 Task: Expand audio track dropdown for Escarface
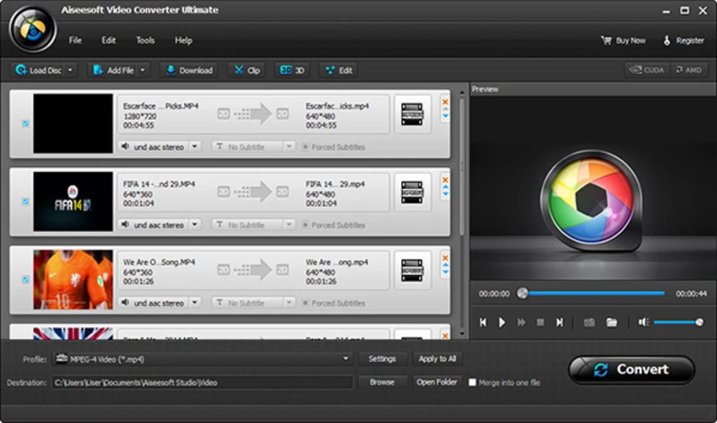click(195, 147)
